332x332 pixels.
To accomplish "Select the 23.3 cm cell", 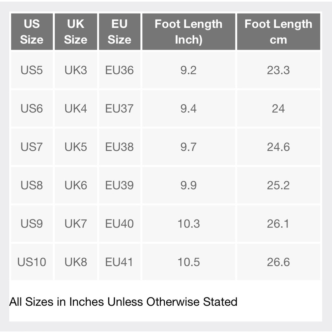I will [x=279, y=70].
